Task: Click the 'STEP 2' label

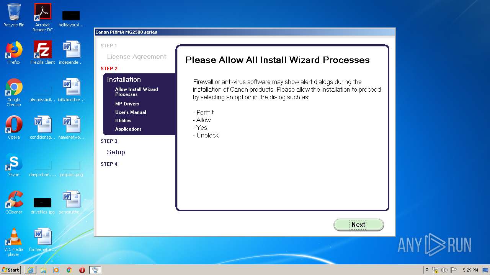Action: 109,69
